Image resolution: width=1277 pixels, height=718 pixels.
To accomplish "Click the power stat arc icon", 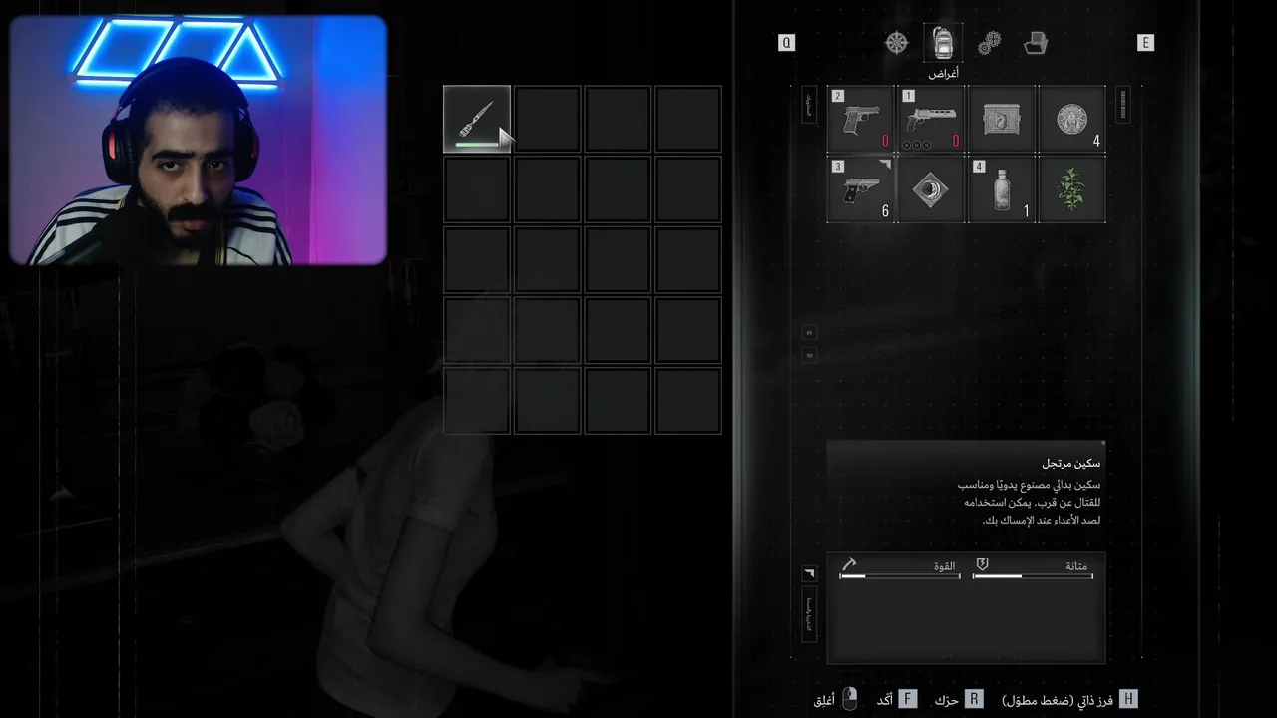I will point(849,564).
